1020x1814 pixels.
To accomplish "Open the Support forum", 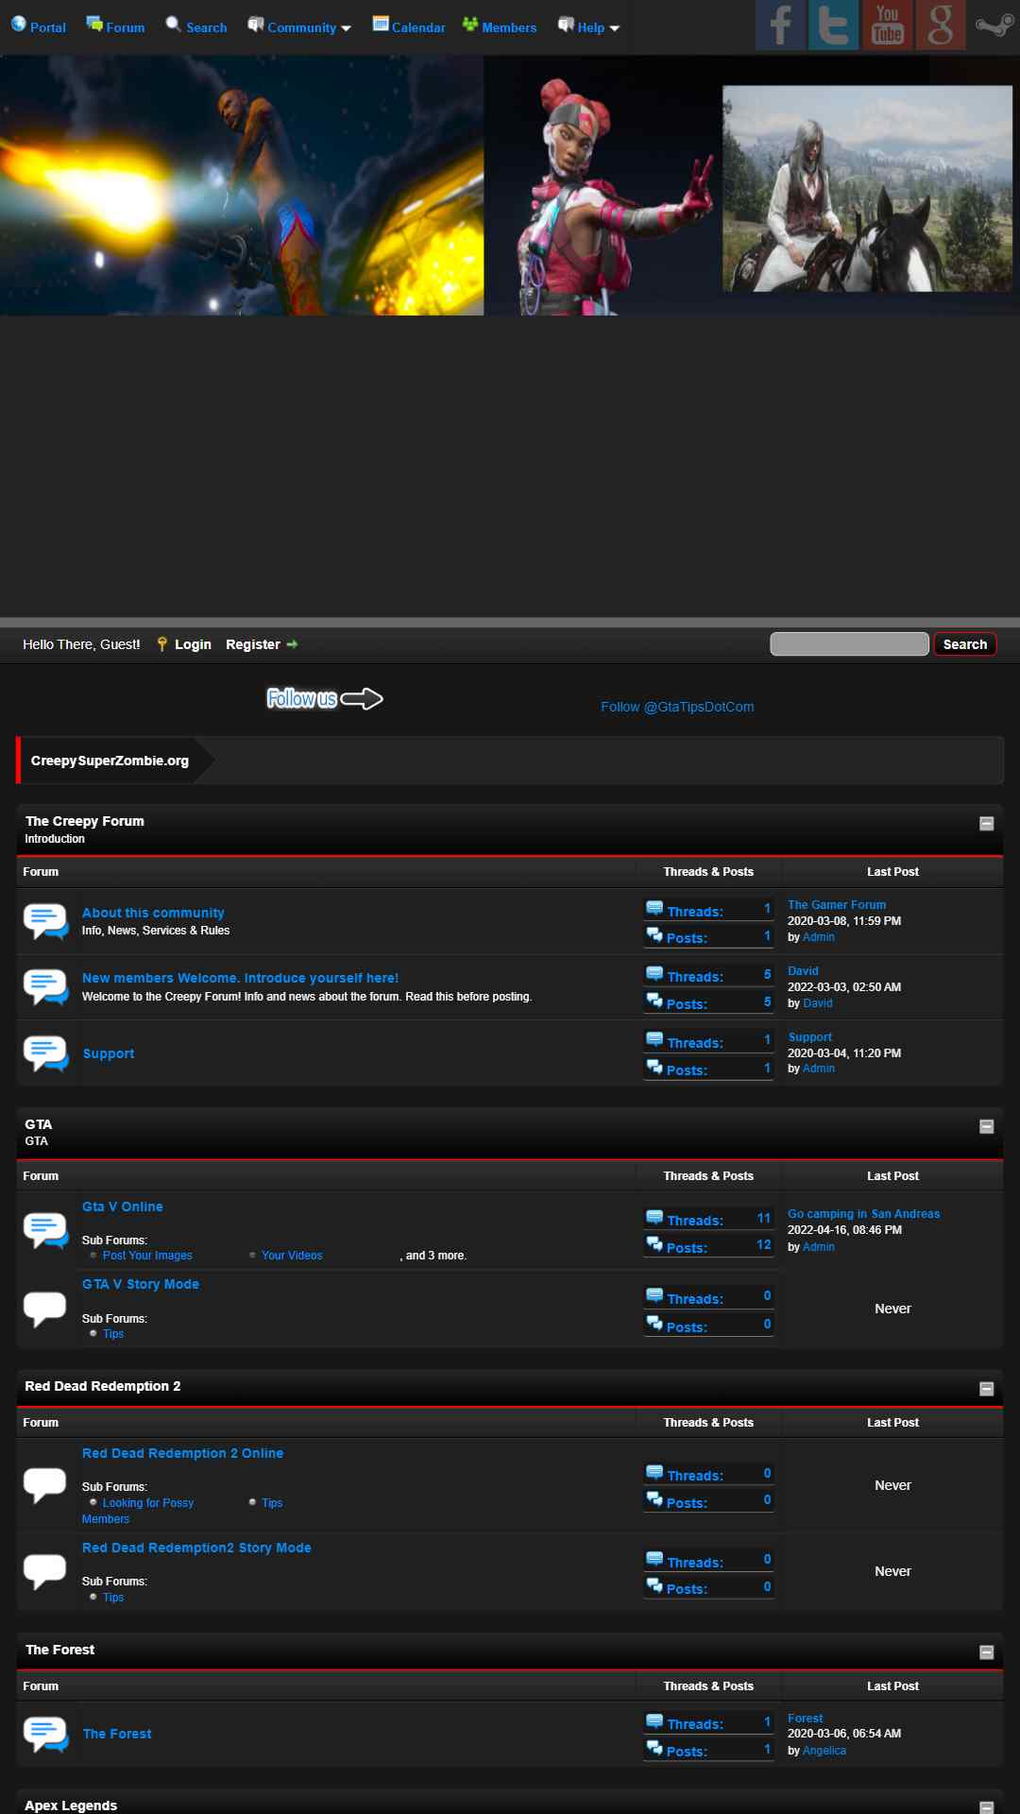I will pyautogui.click(x=109, y=1053).
